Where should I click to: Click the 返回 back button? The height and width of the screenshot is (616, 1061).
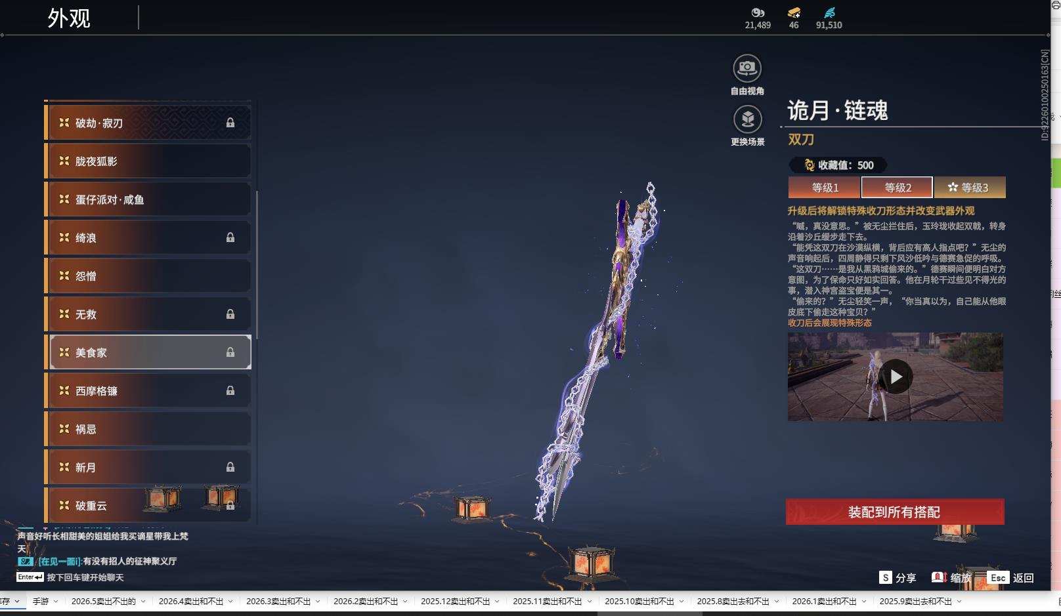pos(1011,577)
